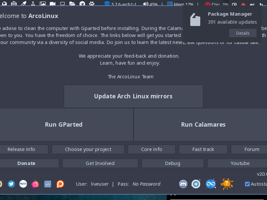Screen dimensions: 267x200
Task: Open the Twitter social icon
Action: tap(11, 184)
